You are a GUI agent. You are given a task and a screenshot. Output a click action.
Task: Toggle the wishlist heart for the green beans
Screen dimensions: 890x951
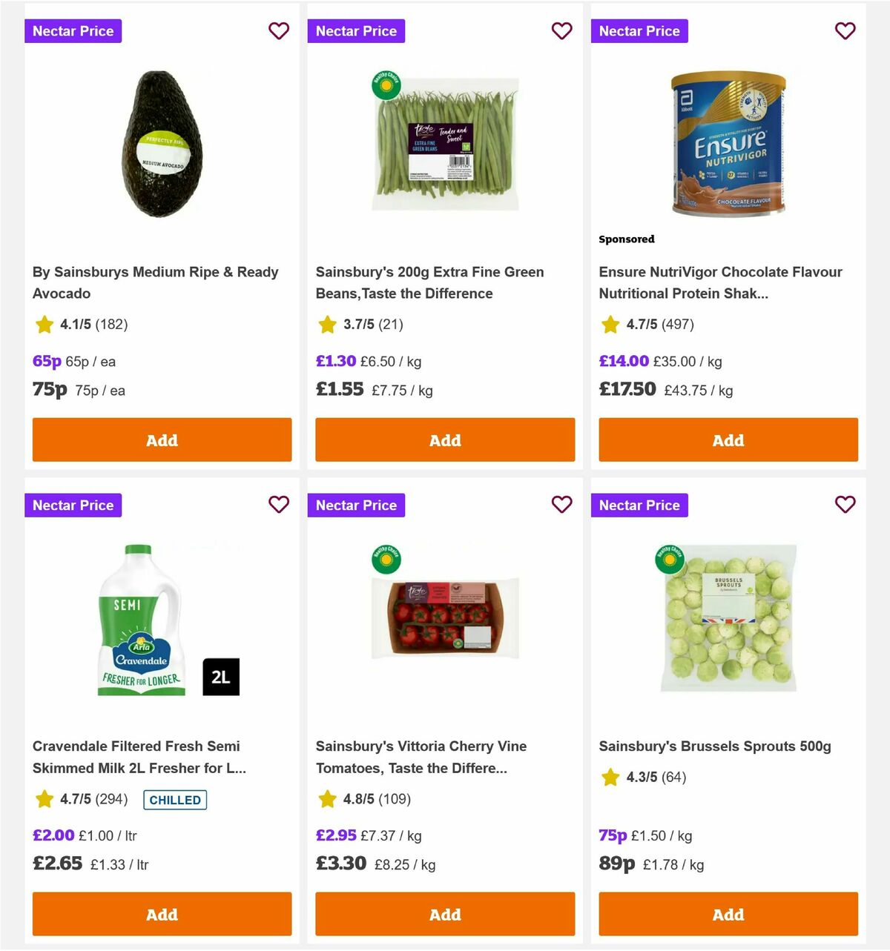[562, 31]
